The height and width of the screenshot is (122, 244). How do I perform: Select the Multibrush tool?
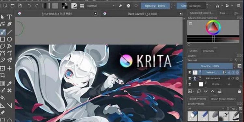pyautogui.click(x=9, y=60)
